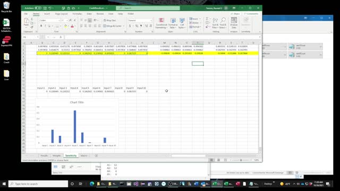The height and width of the screenshot is (191, 340).
Task: Open Merge & Center dropdown arrow
Action: pos(124,26)
